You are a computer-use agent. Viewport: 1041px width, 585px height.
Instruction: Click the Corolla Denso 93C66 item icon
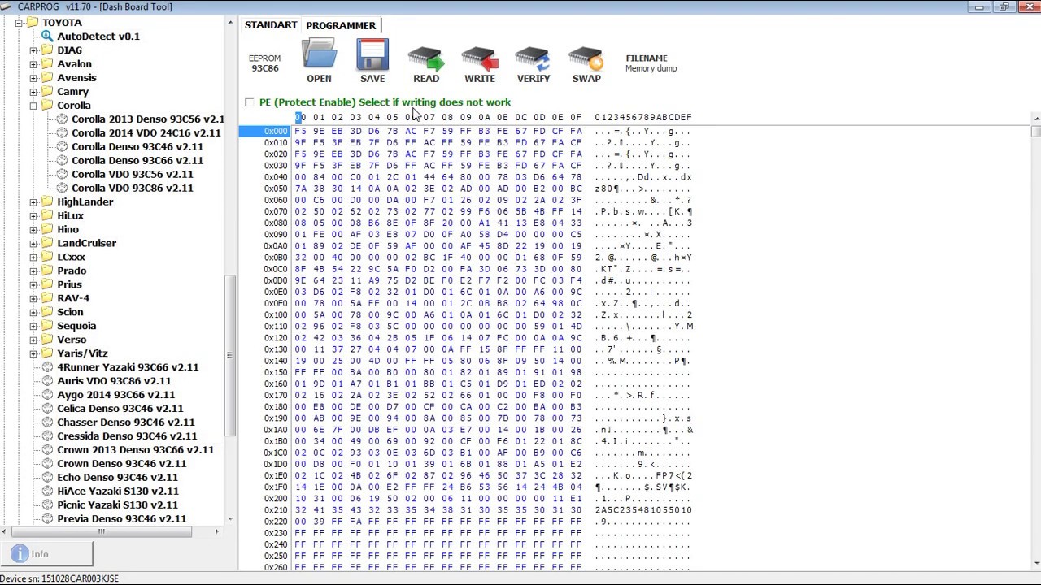point(63,160)
